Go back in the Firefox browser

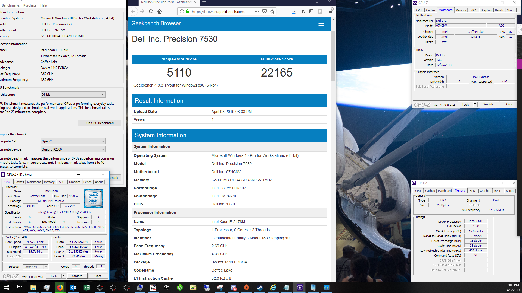[133, 11]
